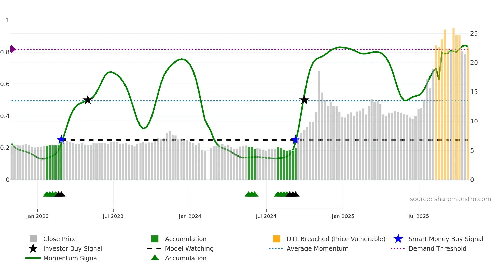This screenshot has height=280, width=499.
Task: Click the green triangles below mid-2024
Action: tap(252, 194)
